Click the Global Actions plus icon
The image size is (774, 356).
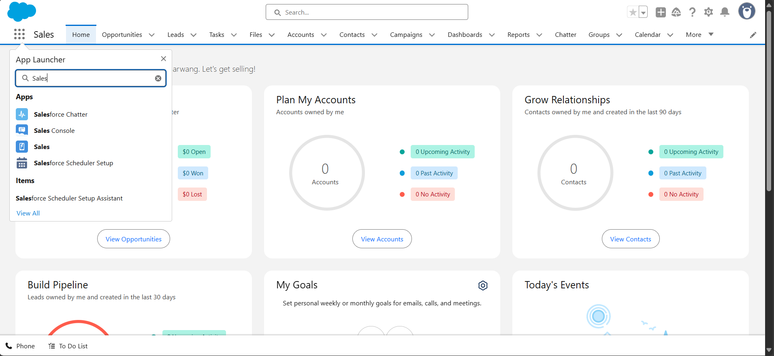tap(661, 12)
